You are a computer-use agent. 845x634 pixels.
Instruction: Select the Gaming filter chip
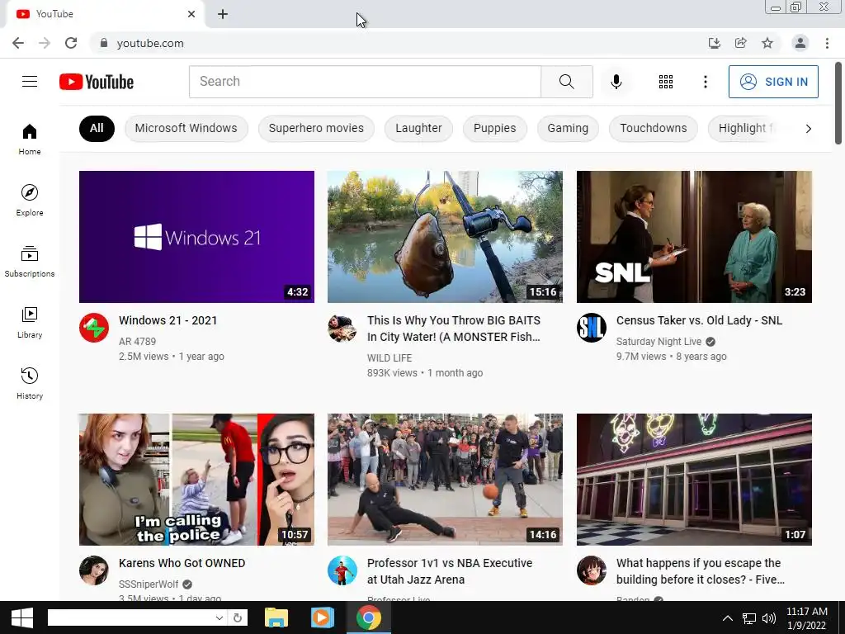click(568, 128)
